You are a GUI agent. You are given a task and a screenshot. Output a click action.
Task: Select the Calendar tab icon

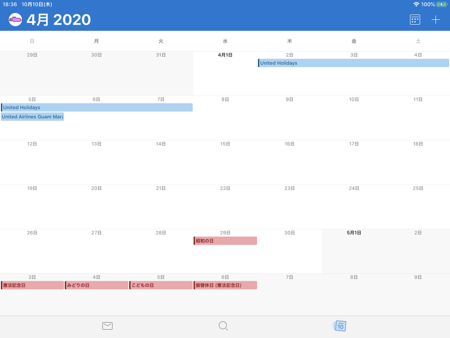[340, 326]
